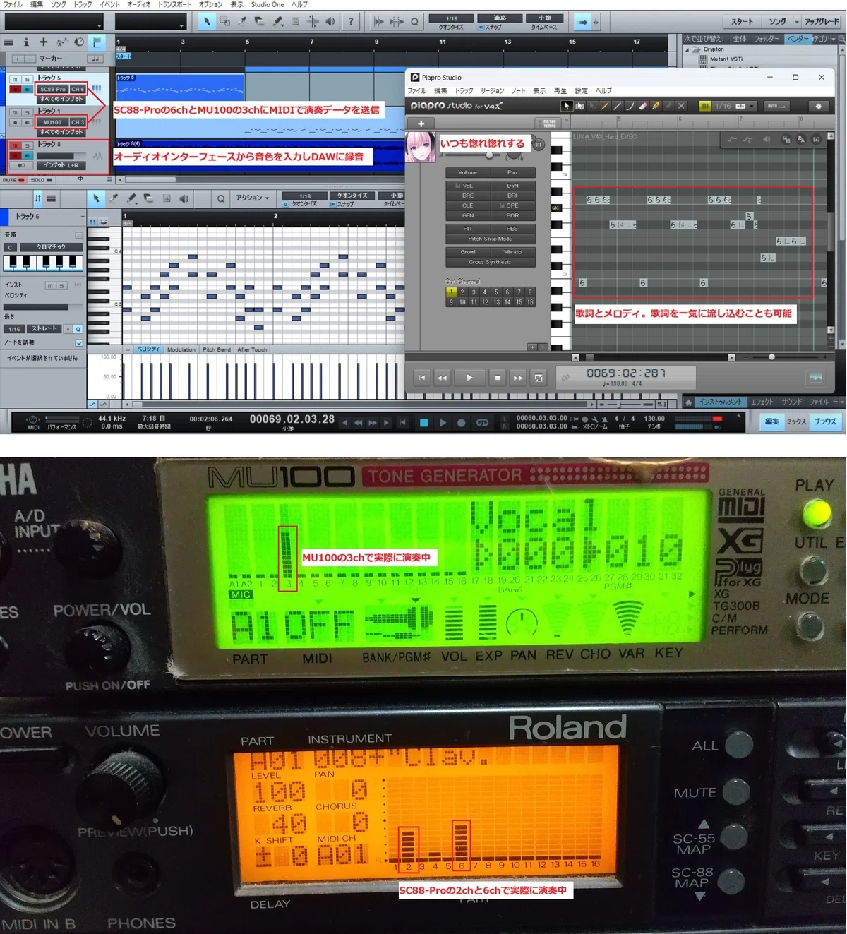The width and height of the screenshot is (847, 934).
Task: Solo Track 1 with its s button
Action: tap(27, 112)
